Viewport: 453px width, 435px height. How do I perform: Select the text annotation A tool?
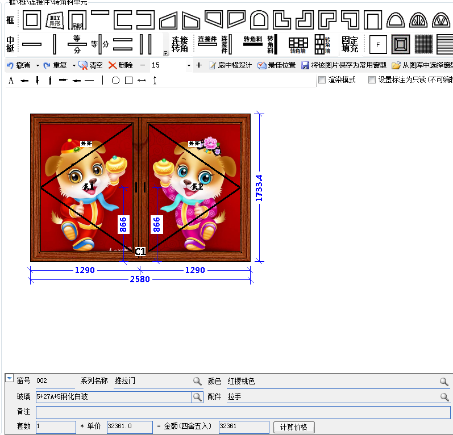(11, 80)
